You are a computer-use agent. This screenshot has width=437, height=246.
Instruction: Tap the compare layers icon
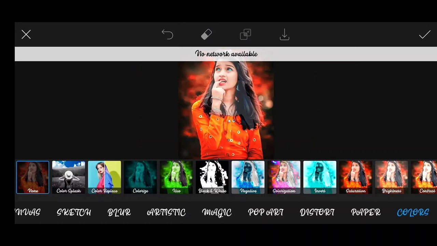(x=245, y=35)
